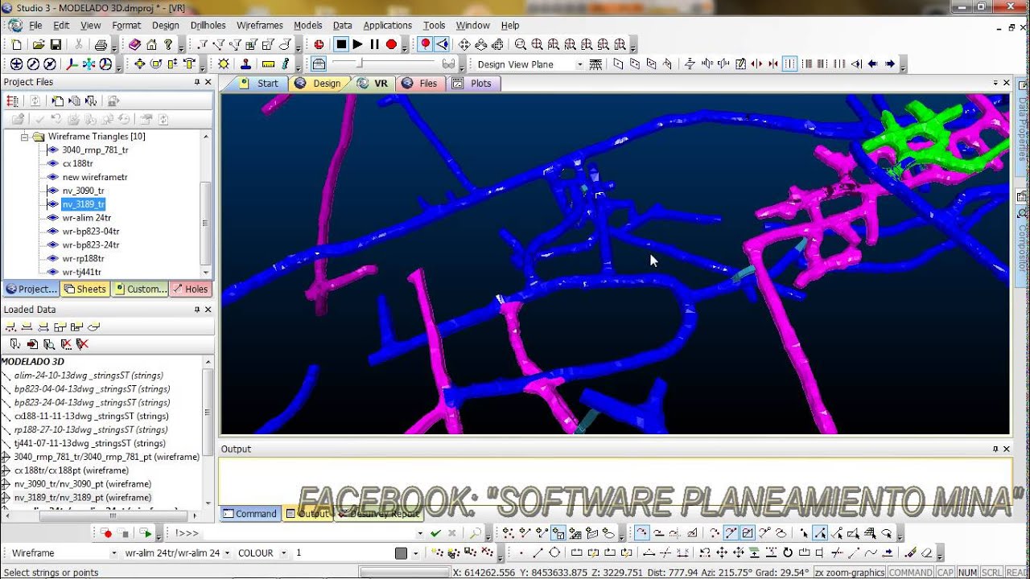The height and width of the screenshot is (579, 1030).
Task: Click the Print icon
Action: tap(101, 44)
